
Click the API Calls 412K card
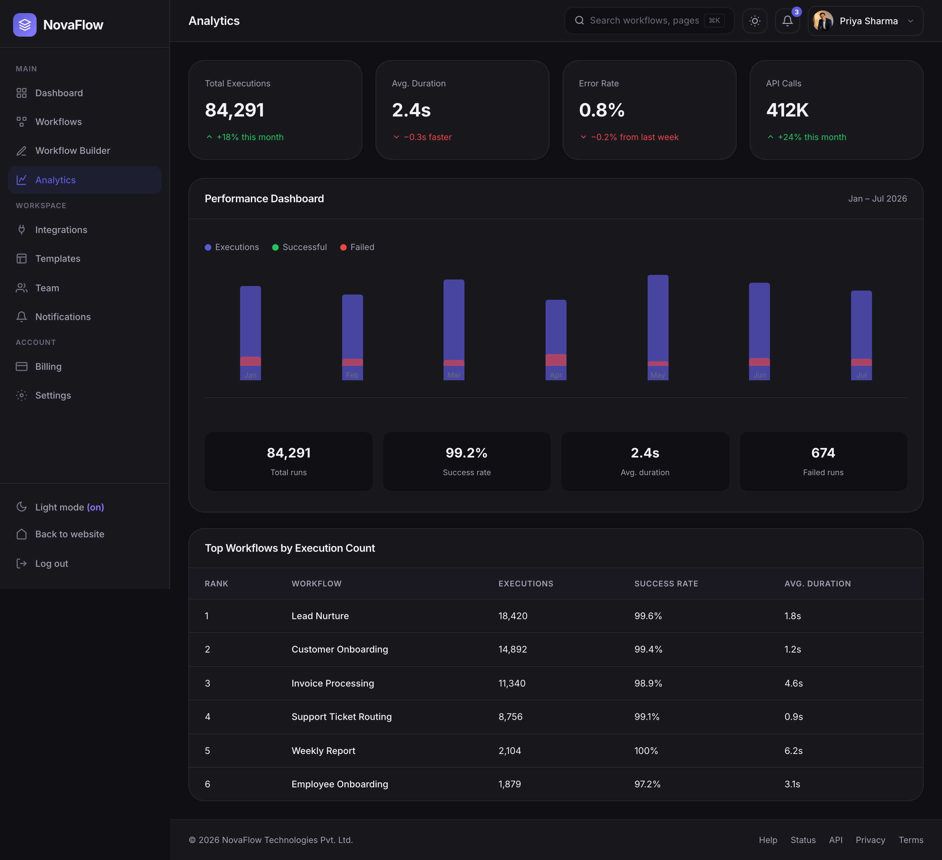[x=836, y=110]
